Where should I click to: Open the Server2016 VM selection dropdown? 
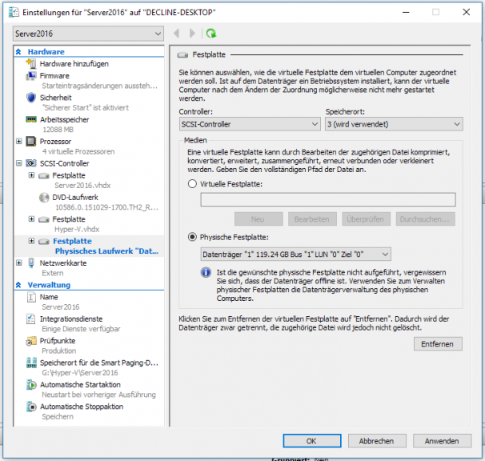tap(89, 34)
